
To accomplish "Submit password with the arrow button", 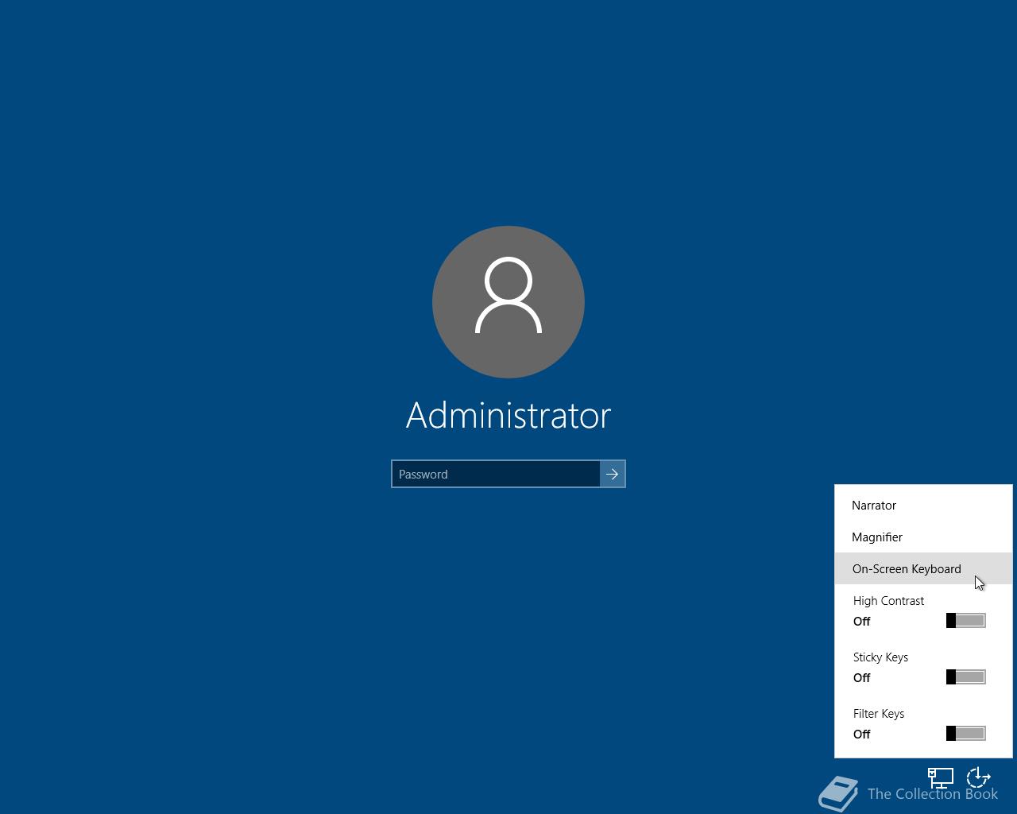I will click(x=613, y=474).
